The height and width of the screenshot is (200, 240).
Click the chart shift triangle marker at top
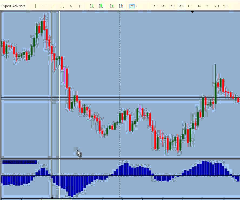point(192,12)
